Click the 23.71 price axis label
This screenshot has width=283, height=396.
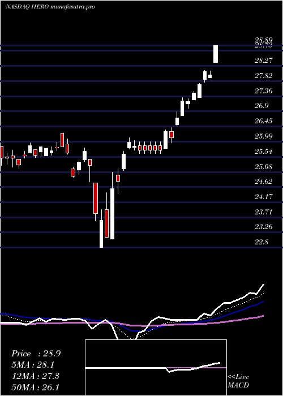263,212
